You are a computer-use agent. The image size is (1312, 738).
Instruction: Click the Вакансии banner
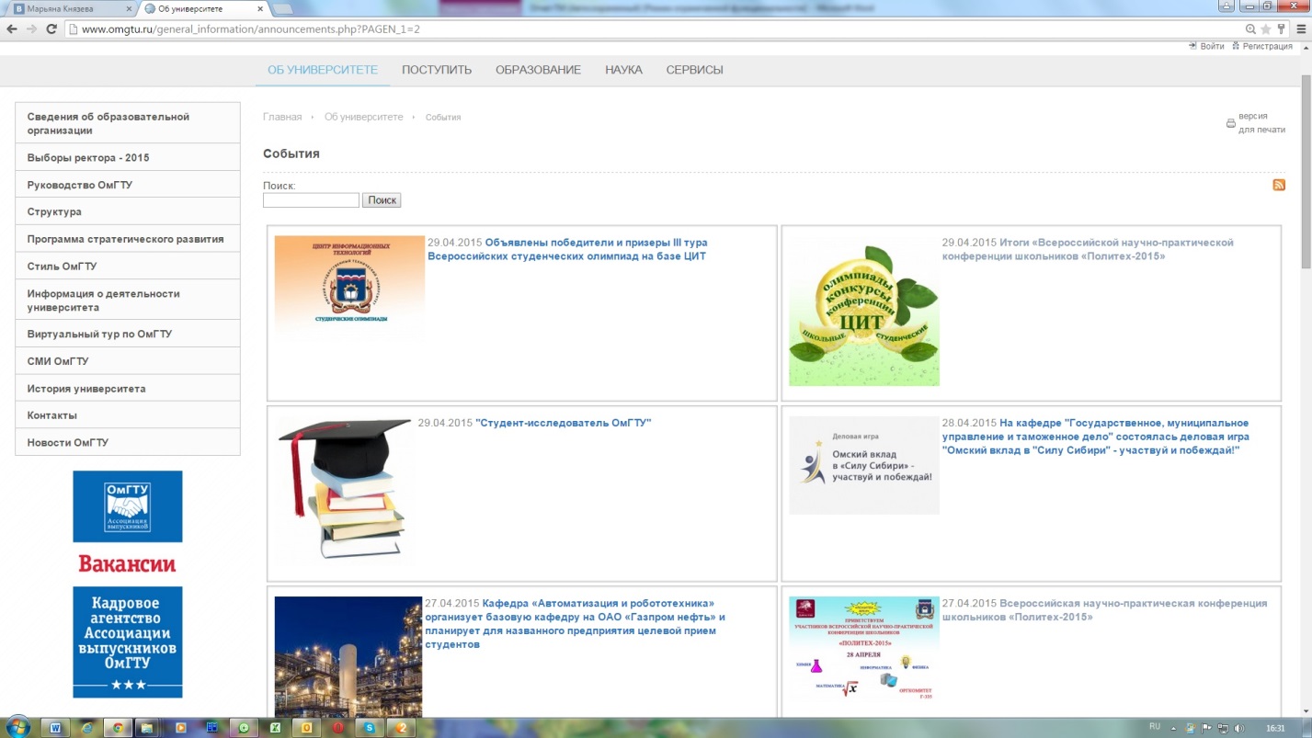point(128,563)
